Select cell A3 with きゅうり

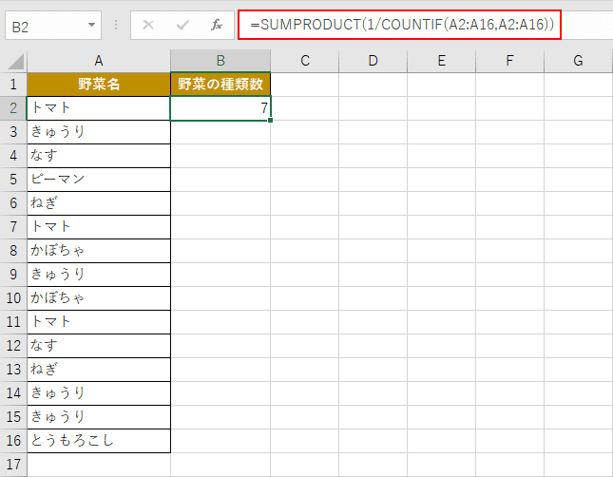coord(99,132)
